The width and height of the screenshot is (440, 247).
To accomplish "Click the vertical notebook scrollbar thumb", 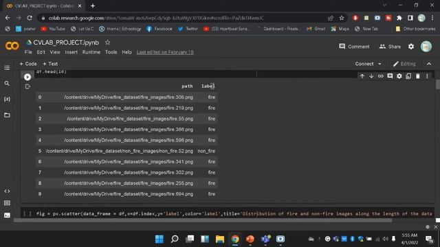I will point(437,84).
